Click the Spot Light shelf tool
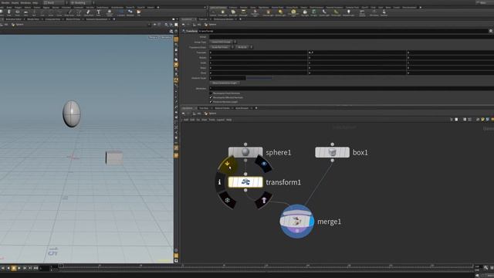Screen dimensions: 494x278 [233, 12]
